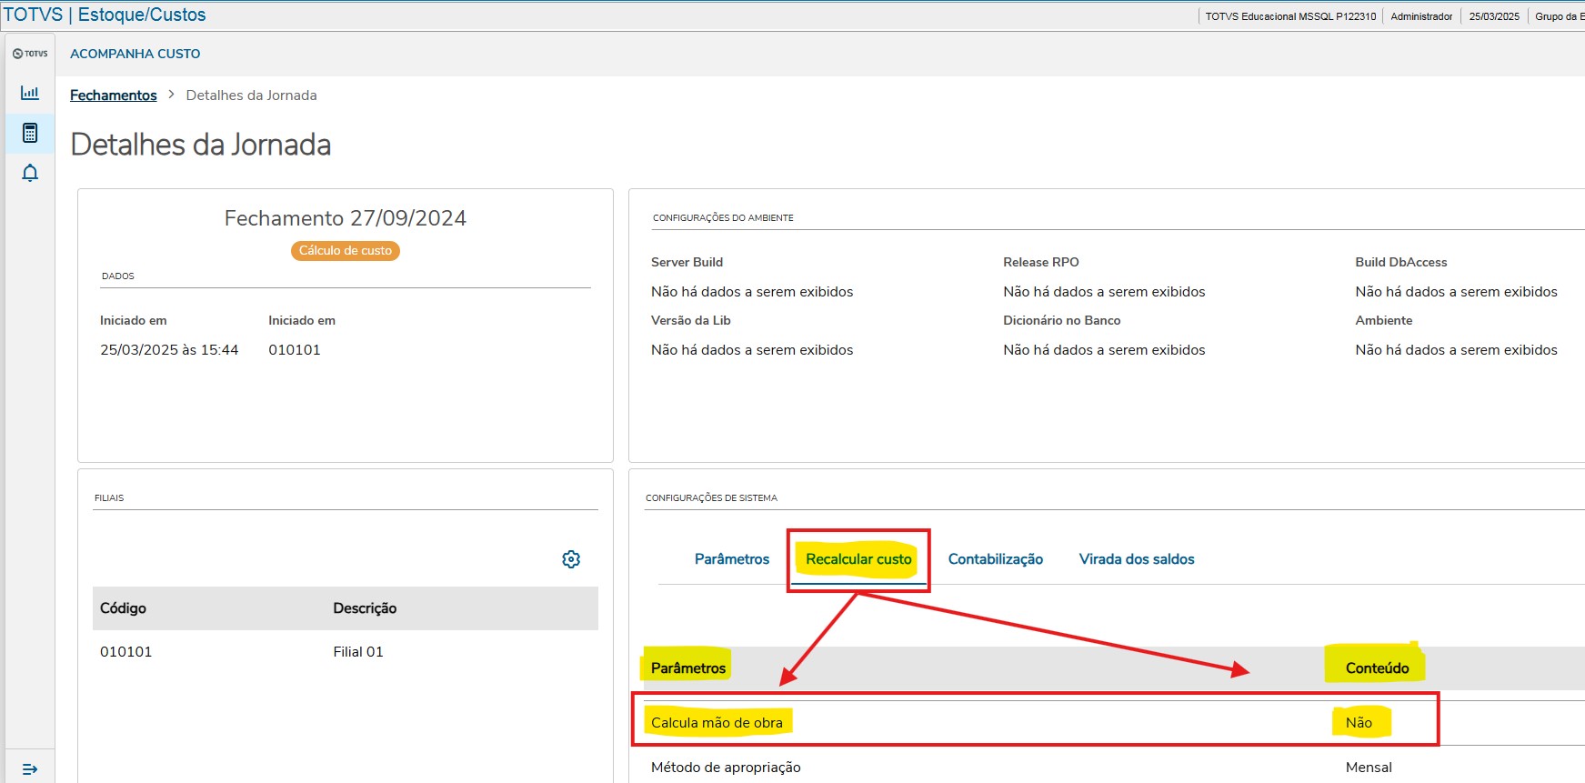
Task: Click the Detalhes da Jornada breadcrumb item
Action: [252, 95]
